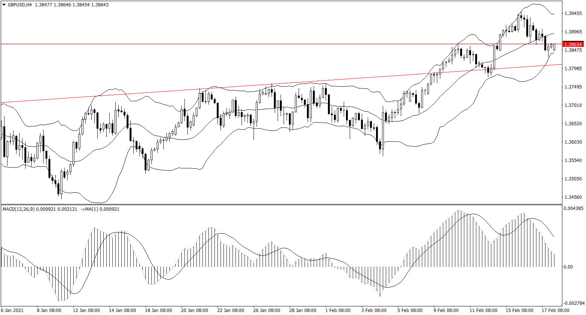Select the horizontal gray price level line

point(263,44)
